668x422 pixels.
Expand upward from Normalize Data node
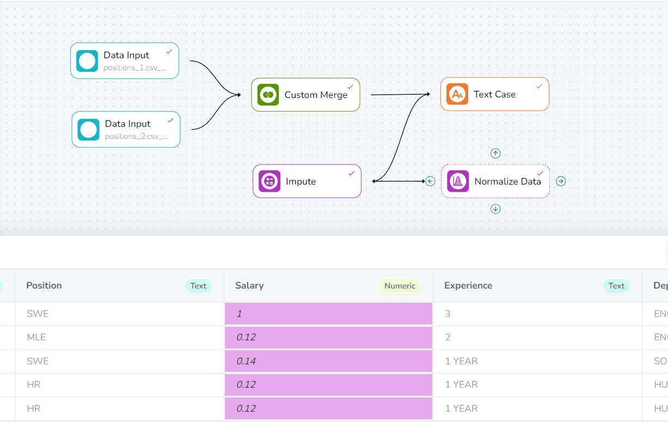click(x=495, y=153)
